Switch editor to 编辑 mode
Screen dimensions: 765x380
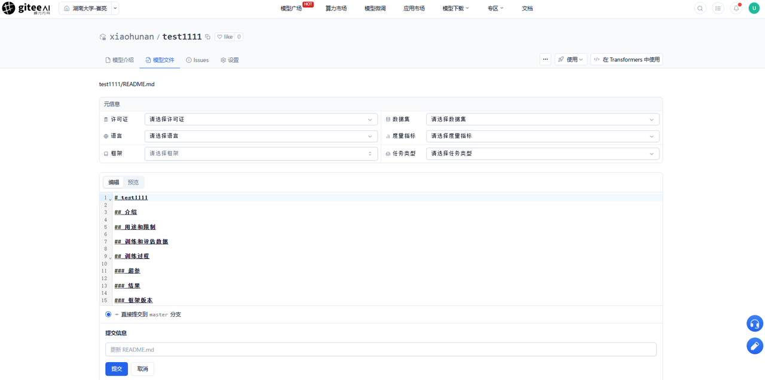pos(114,182)
